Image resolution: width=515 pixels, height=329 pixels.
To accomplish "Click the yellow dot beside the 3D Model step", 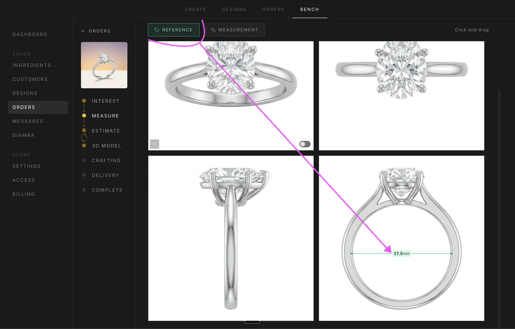I will tap(84, 145).
